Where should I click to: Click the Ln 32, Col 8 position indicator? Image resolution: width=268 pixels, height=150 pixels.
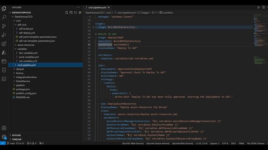[201, 143]
